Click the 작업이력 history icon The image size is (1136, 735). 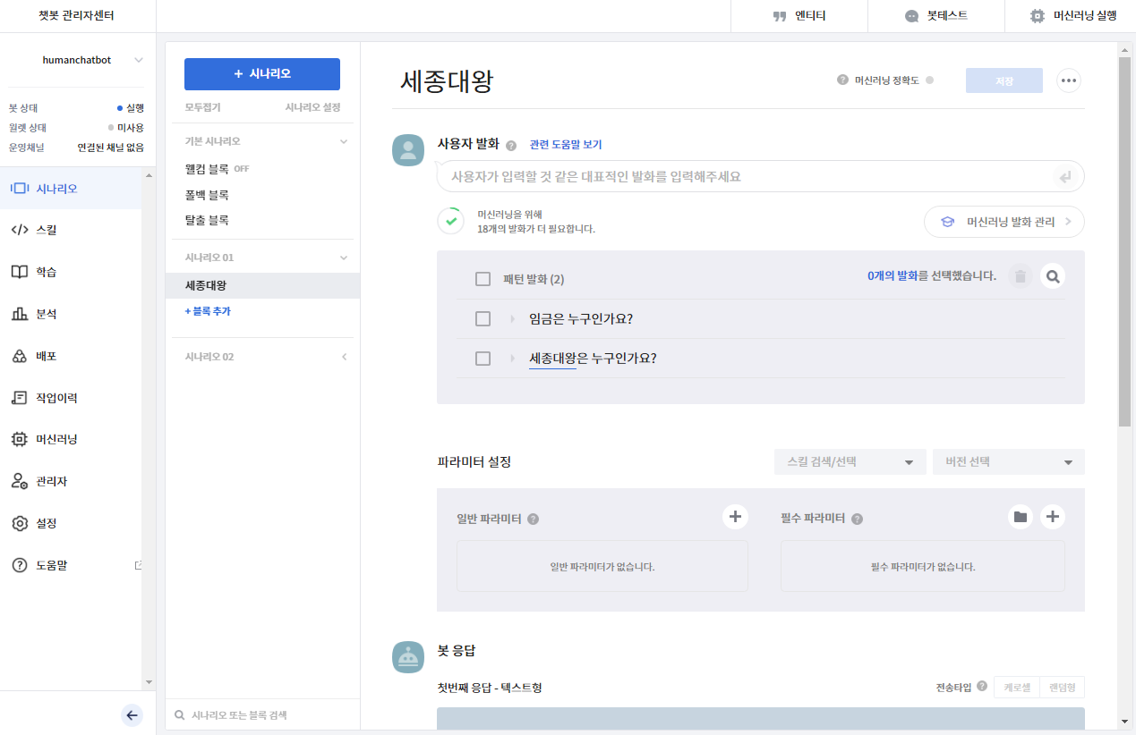point(19,398)
